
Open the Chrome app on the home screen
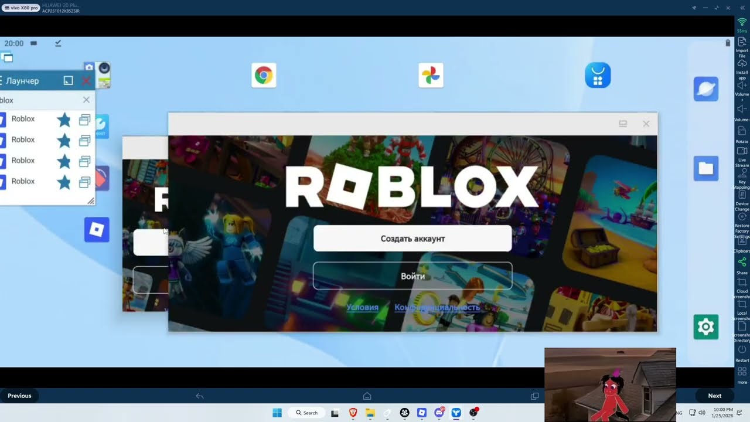point(264,76)
